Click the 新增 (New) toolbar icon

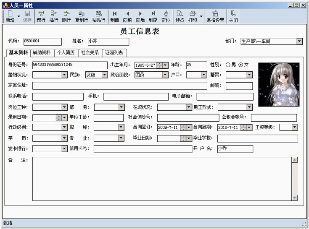(10, 16)
